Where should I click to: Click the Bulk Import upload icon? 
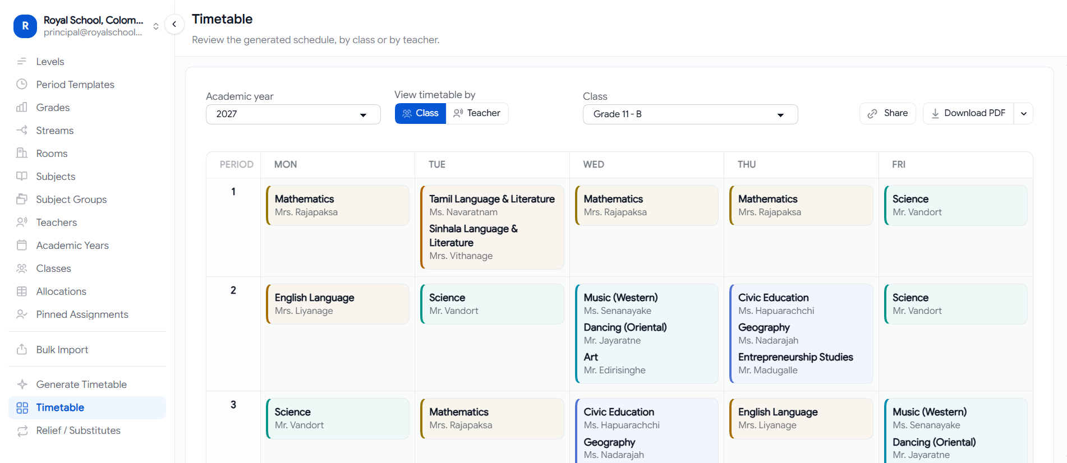click(x=22, y=349)
